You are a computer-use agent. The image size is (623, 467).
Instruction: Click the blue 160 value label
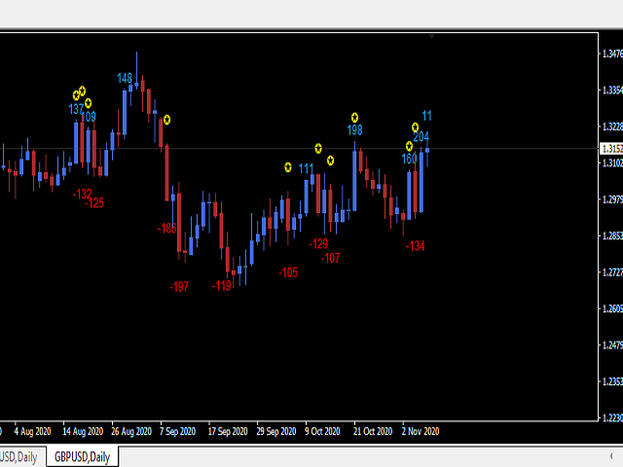tap(409, 159)
